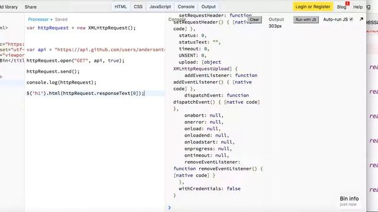Click 'onabort: null,' console entry

point(204,115)
